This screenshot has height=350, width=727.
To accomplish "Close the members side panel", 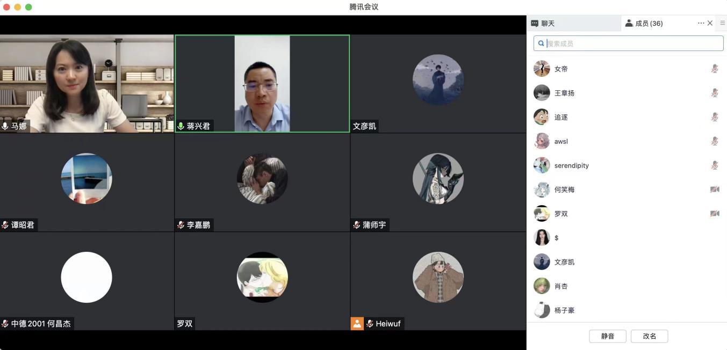I will [710, 23].
